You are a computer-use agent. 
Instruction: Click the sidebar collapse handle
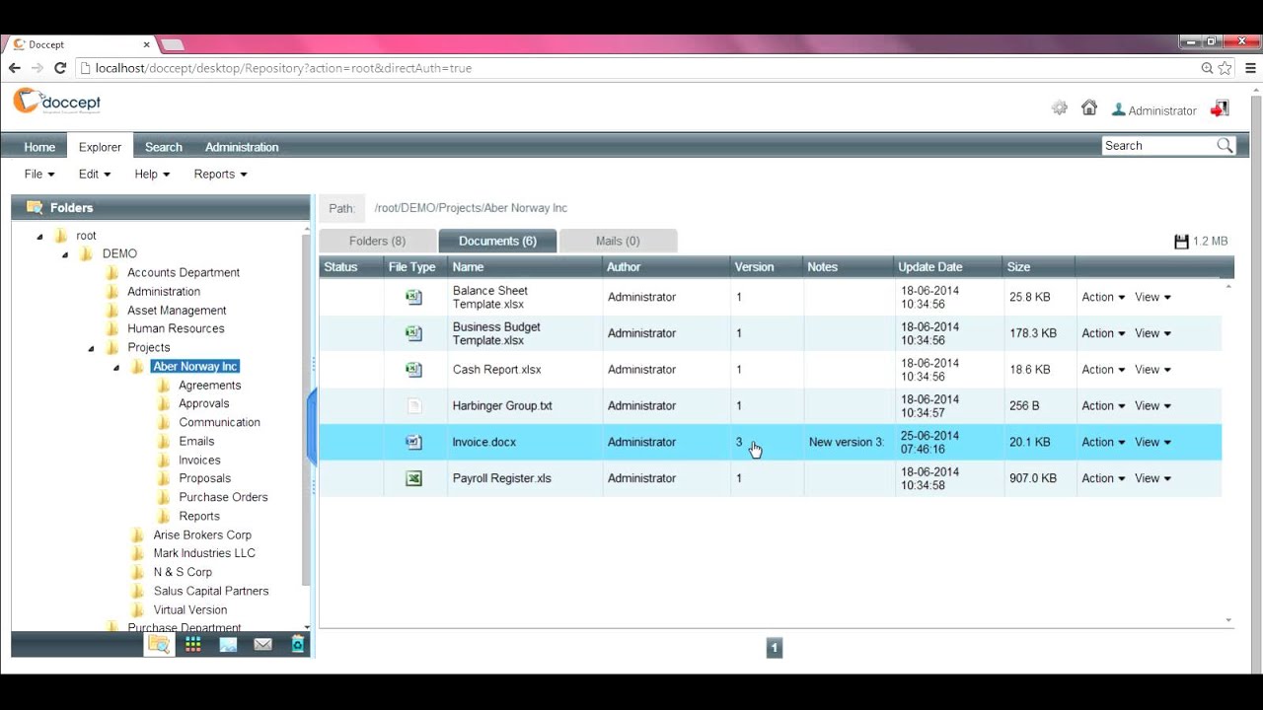312,427
